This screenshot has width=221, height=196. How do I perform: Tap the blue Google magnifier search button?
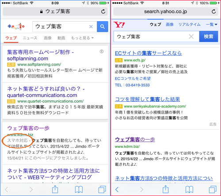coord(103,26)
